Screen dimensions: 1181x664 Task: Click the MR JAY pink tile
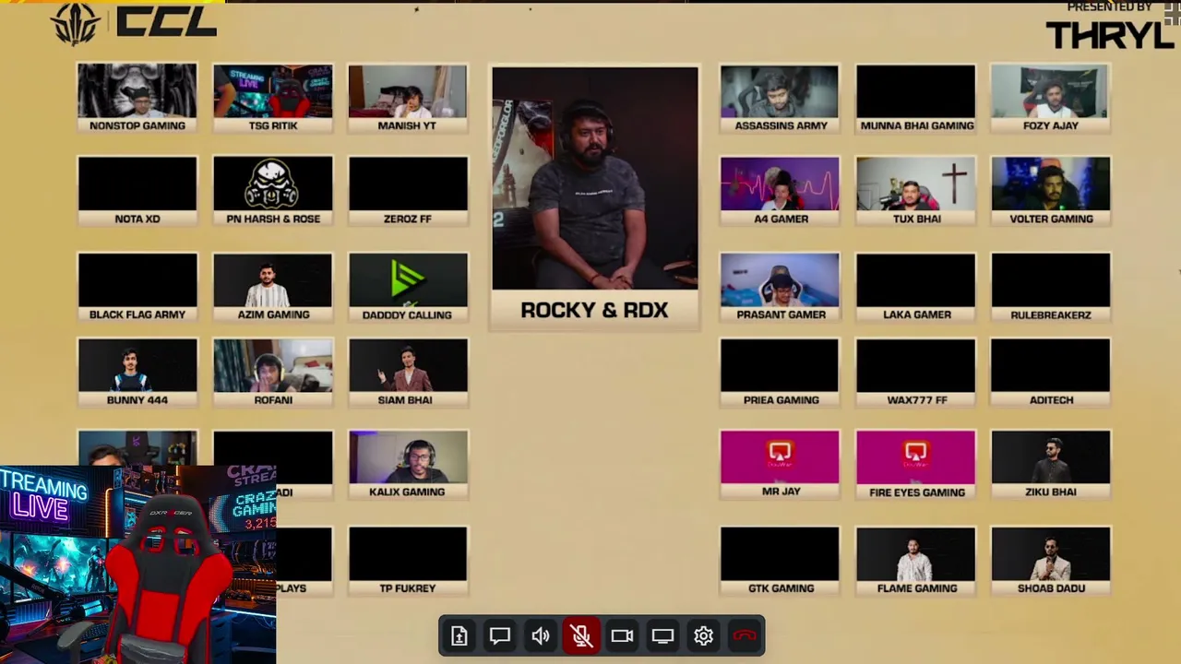[780, 465]
